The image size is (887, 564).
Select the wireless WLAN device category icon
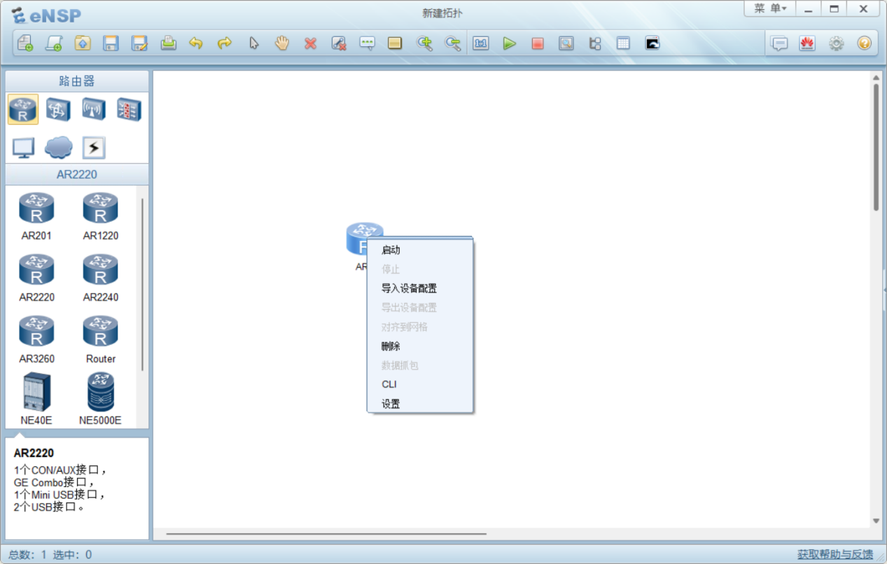tap(94, 109)
